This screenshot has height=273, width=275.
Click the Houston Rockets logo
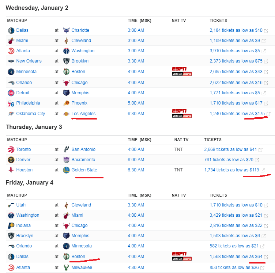point(11,170)
